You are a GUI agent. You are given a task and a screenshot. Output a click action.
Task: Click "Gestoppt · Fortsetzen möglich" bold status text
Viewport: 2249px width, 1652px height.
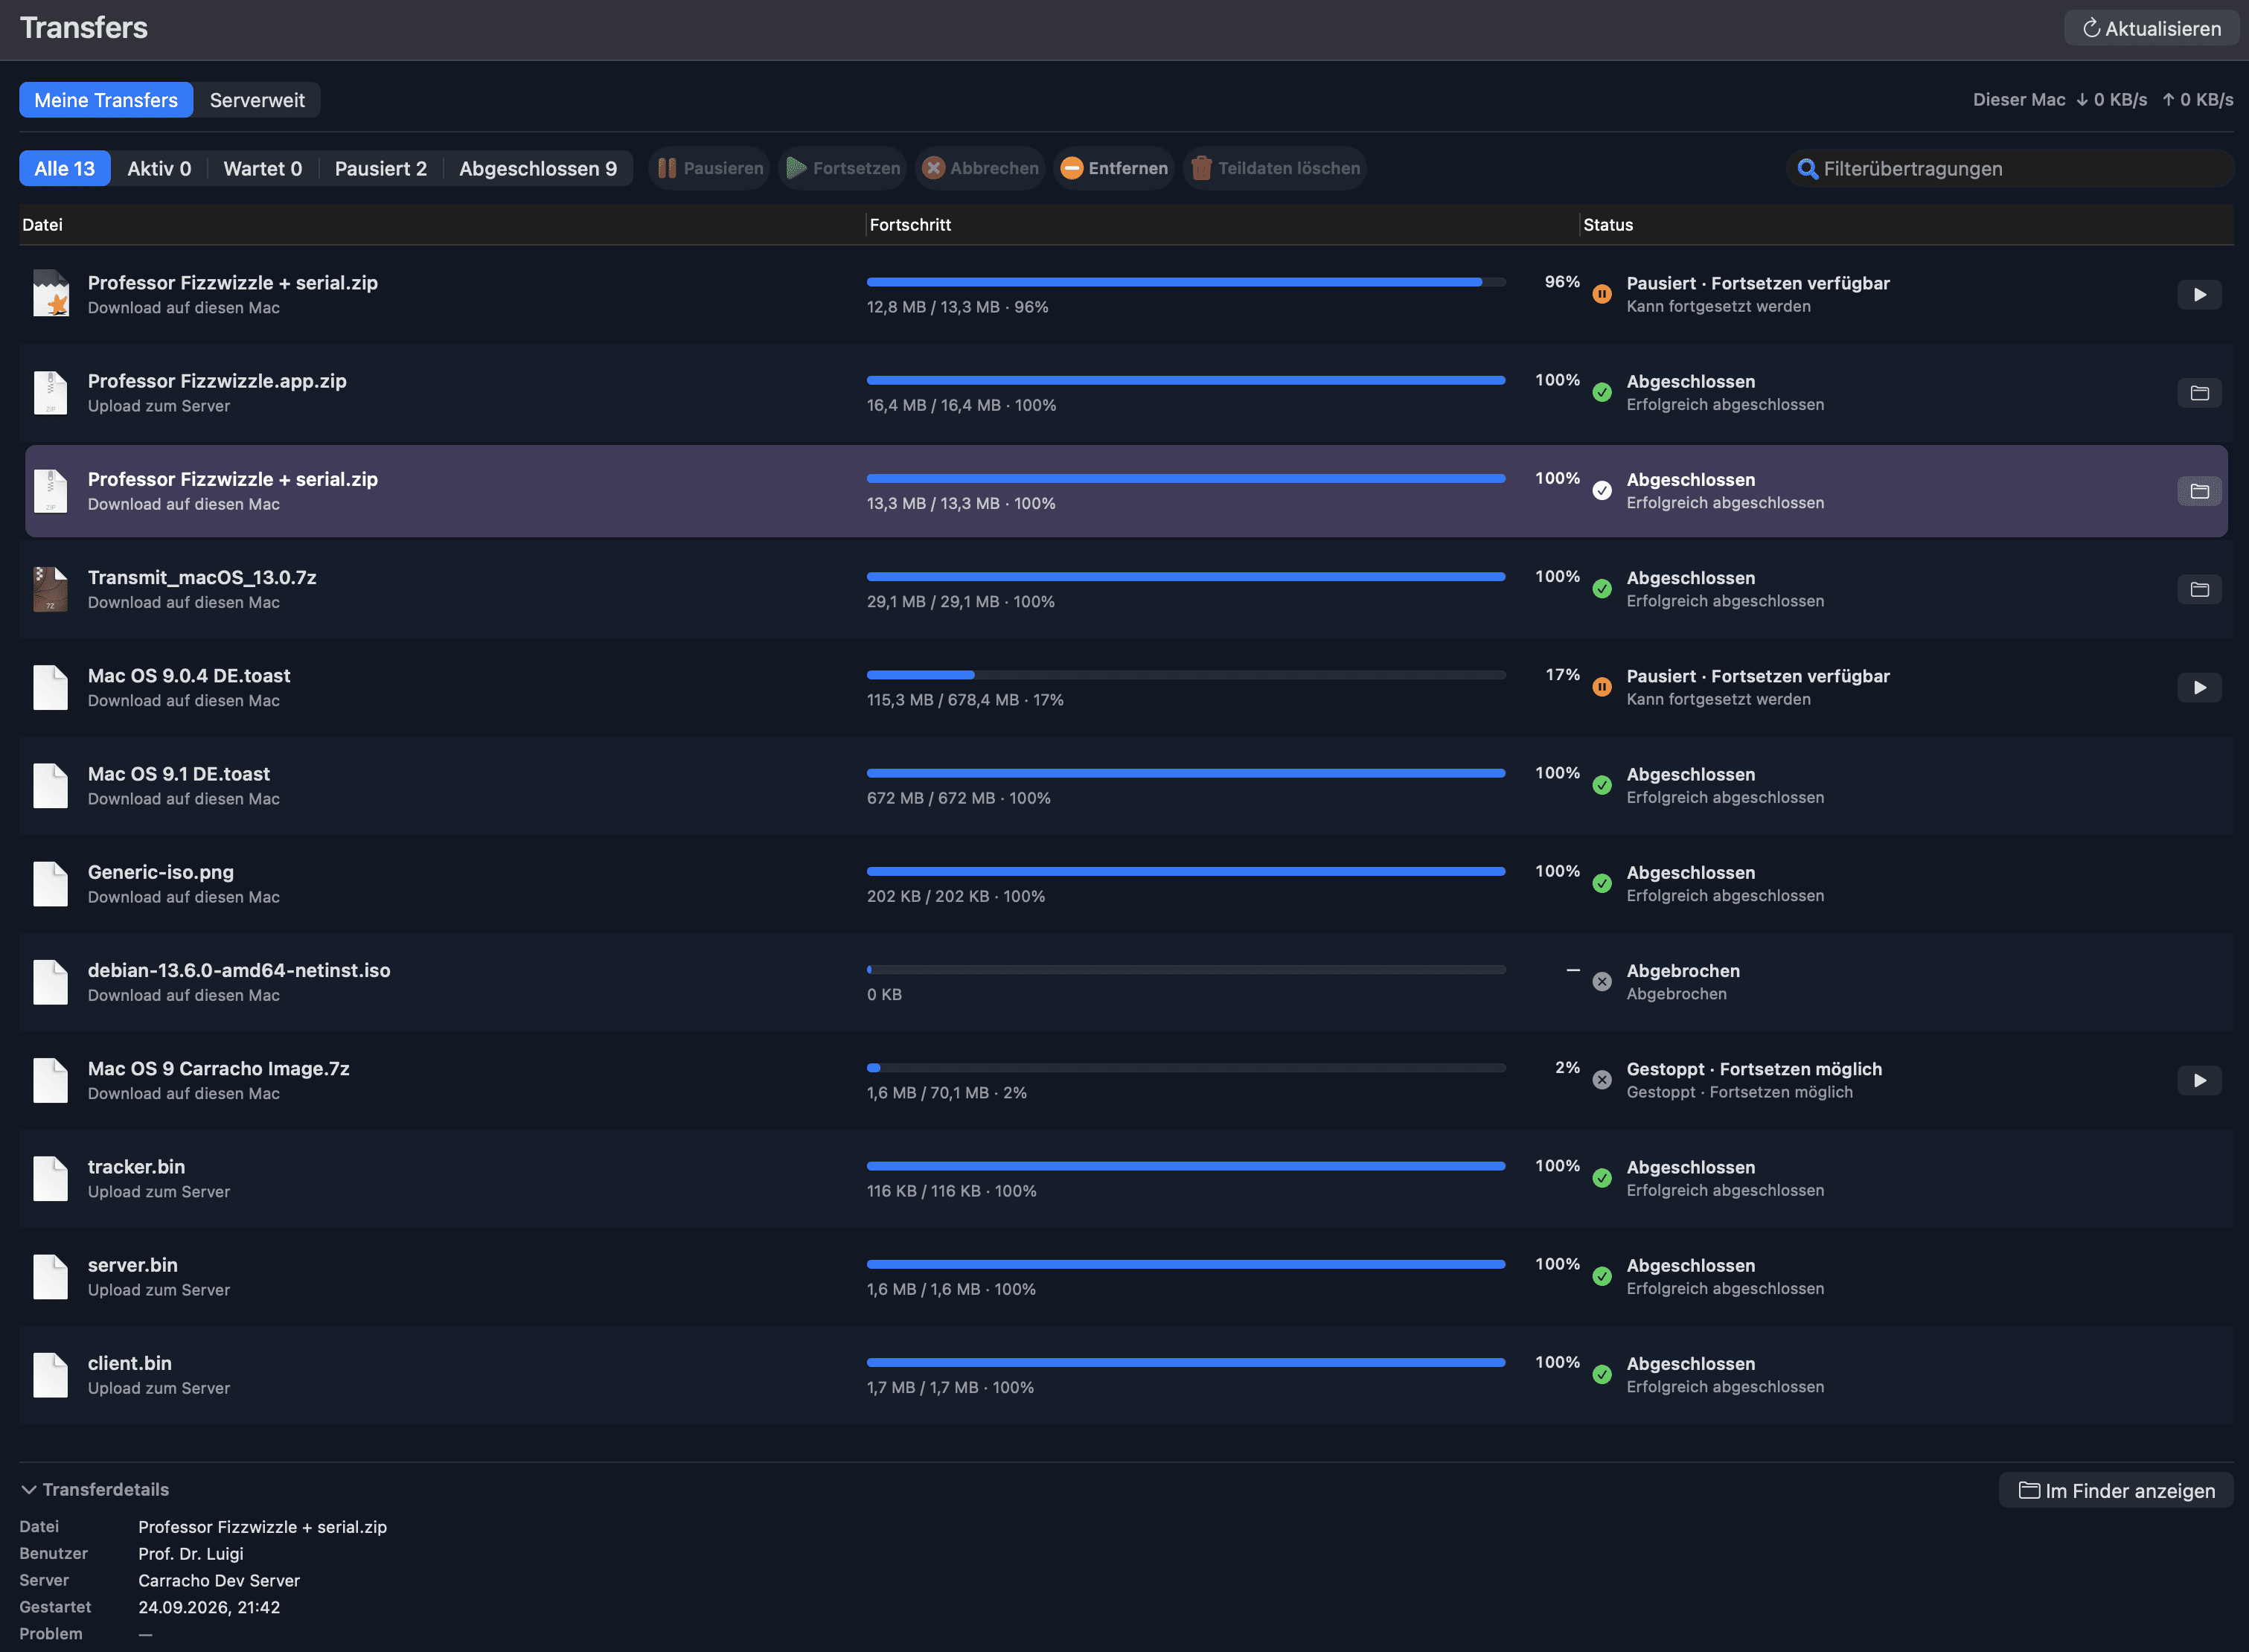pos(1754,1069)
